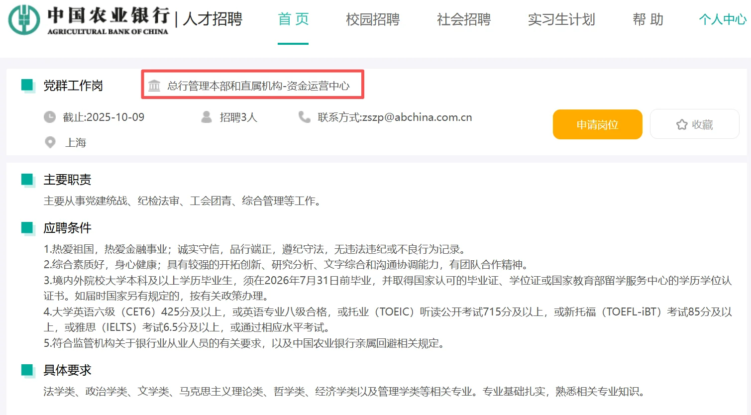751x415 pixels.
Task: Open the 帮助 menu item
Action: [x=648, y=19]
